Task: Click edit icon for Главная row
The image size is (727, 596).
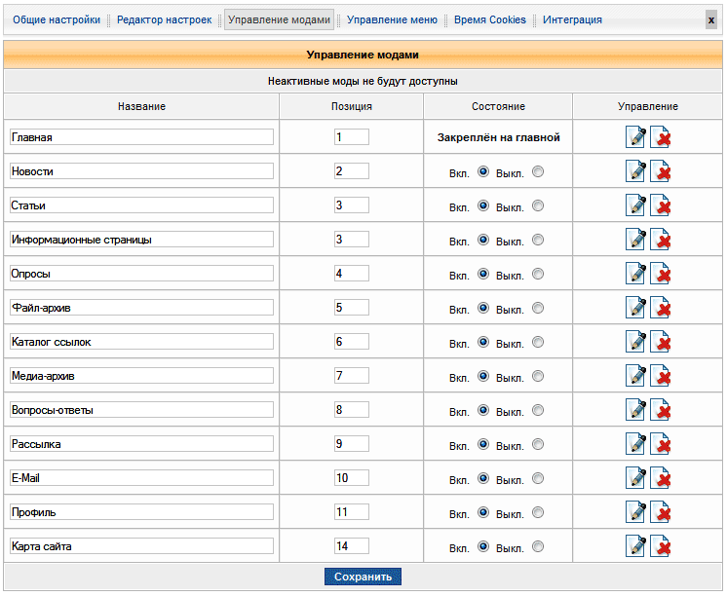Action: pos(635,138)
